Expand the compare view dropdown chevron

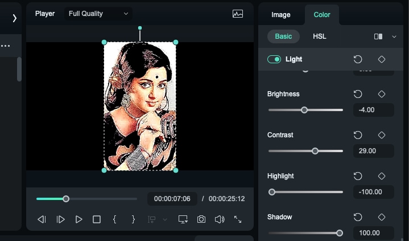point(394,36)
